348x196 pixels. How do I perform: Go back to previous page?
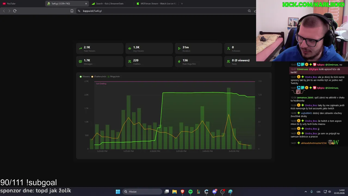[x=4, y=11]
